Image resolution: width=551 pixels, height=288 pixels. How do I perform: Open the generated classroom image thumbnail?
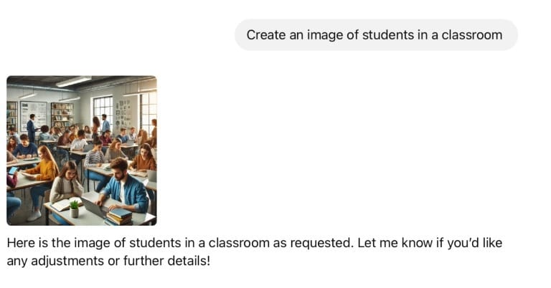(x=81, y=150)
